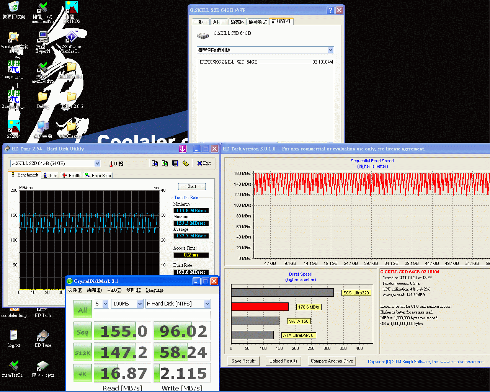This screenshot has height=392, width=490.
Task: Open CrystalDiskMark 幫助(H) menu
Action: pyautogui.click(x=134, y=290)
